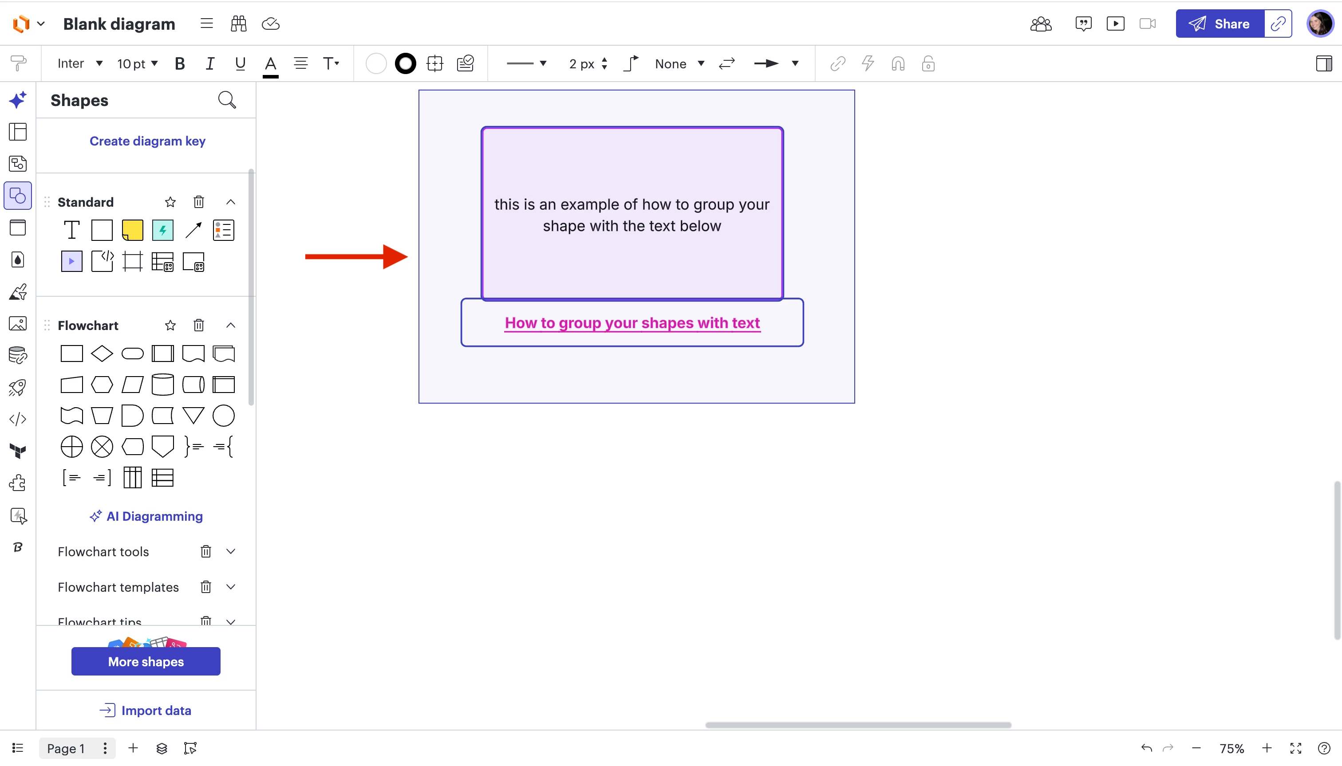Pick the yellow sticky note shape
1342x766 pixels.
click(x=132, y=231)
